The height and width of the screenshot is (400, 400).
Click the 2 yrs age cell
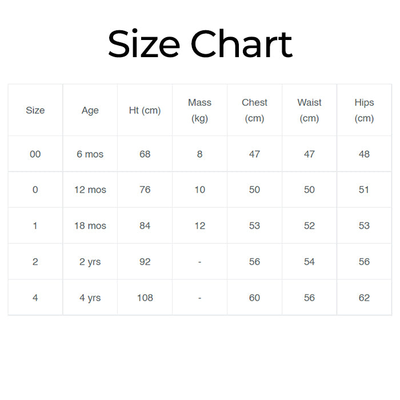coord(90,262)
